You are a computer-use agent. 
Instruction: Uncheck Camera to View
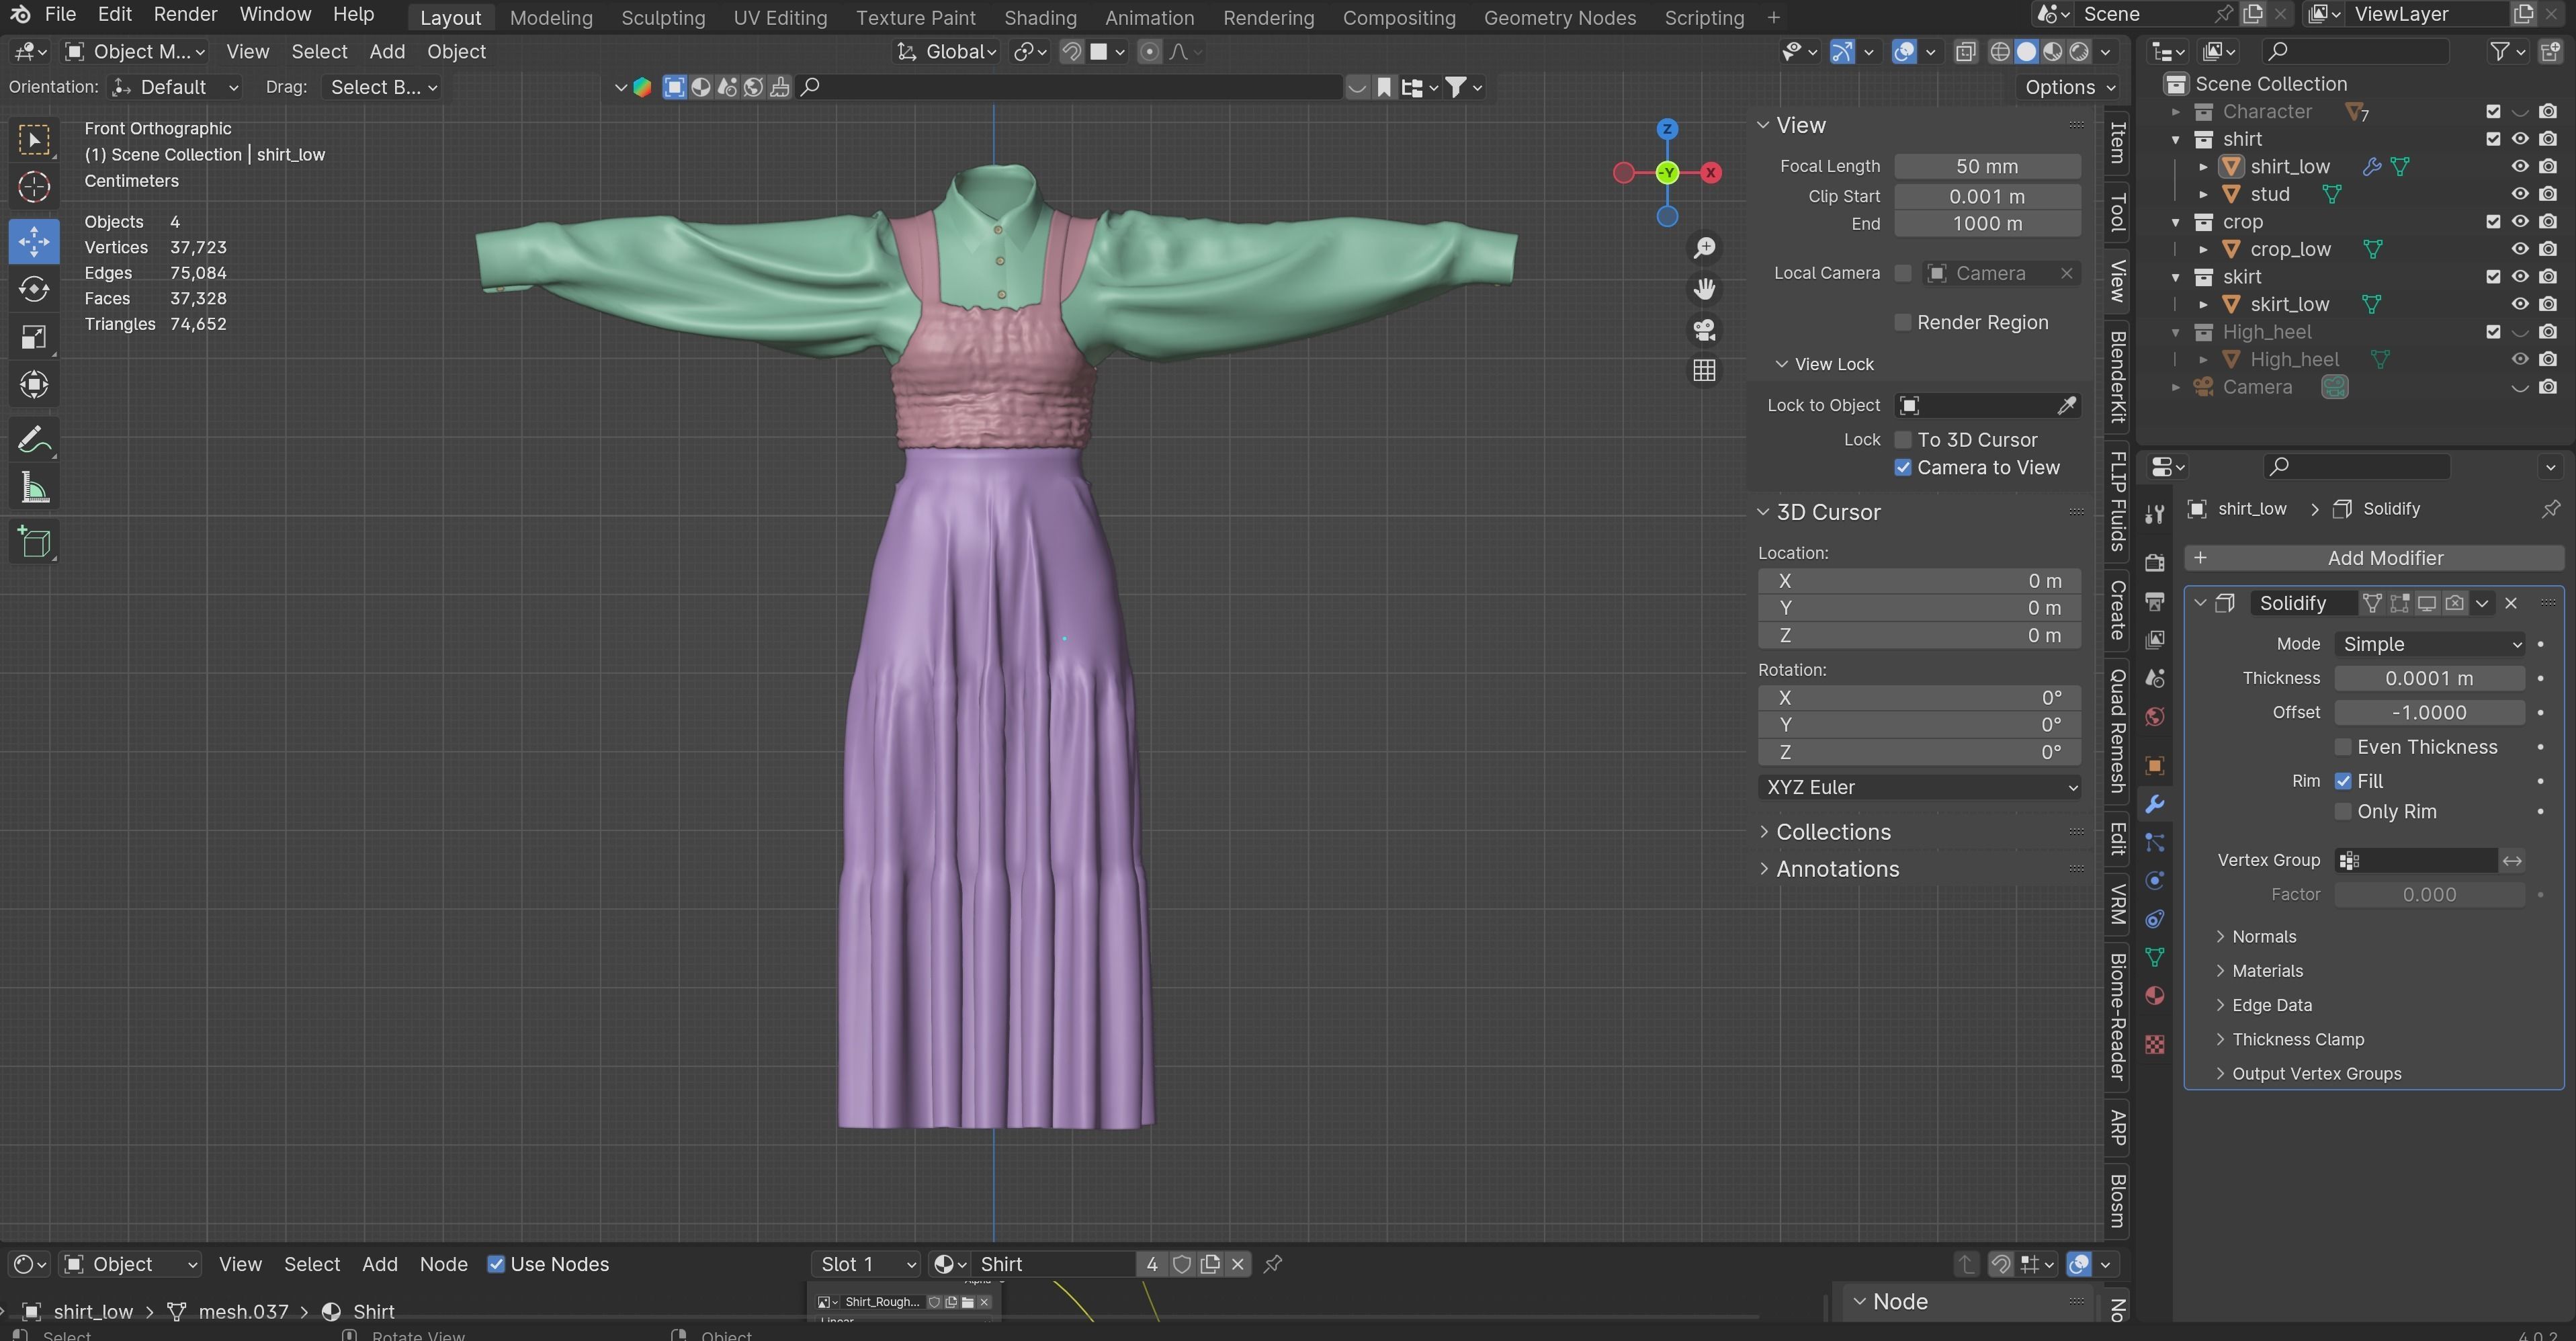pos(1903,468)
